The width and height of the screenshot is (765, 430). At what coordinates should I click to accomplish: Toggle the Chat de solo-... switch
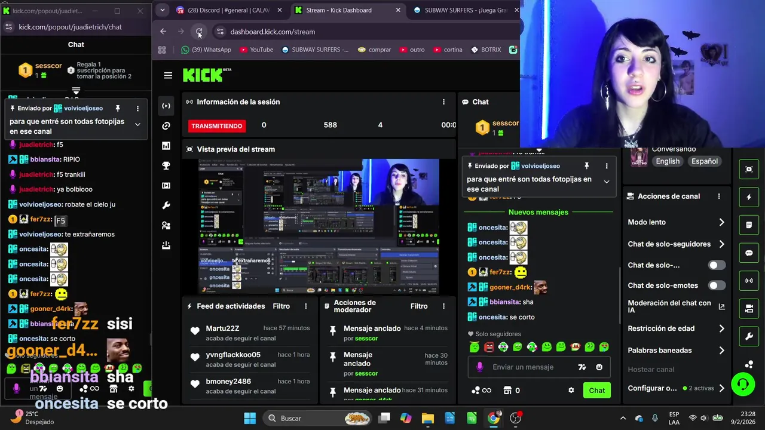coord(717,265)
